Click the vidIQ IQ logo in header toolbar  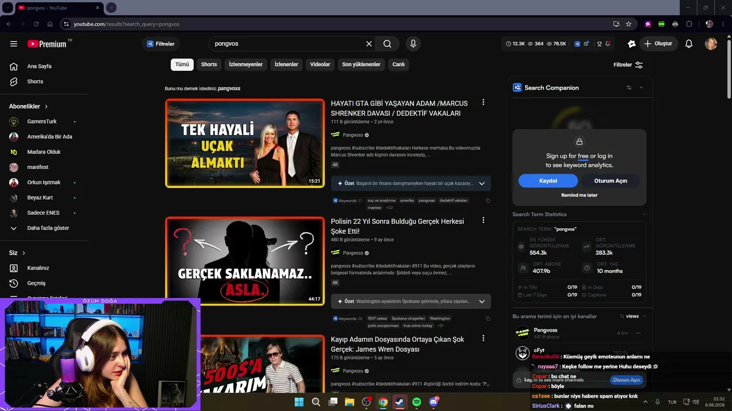pyautogui.click(x=578, y=44)
